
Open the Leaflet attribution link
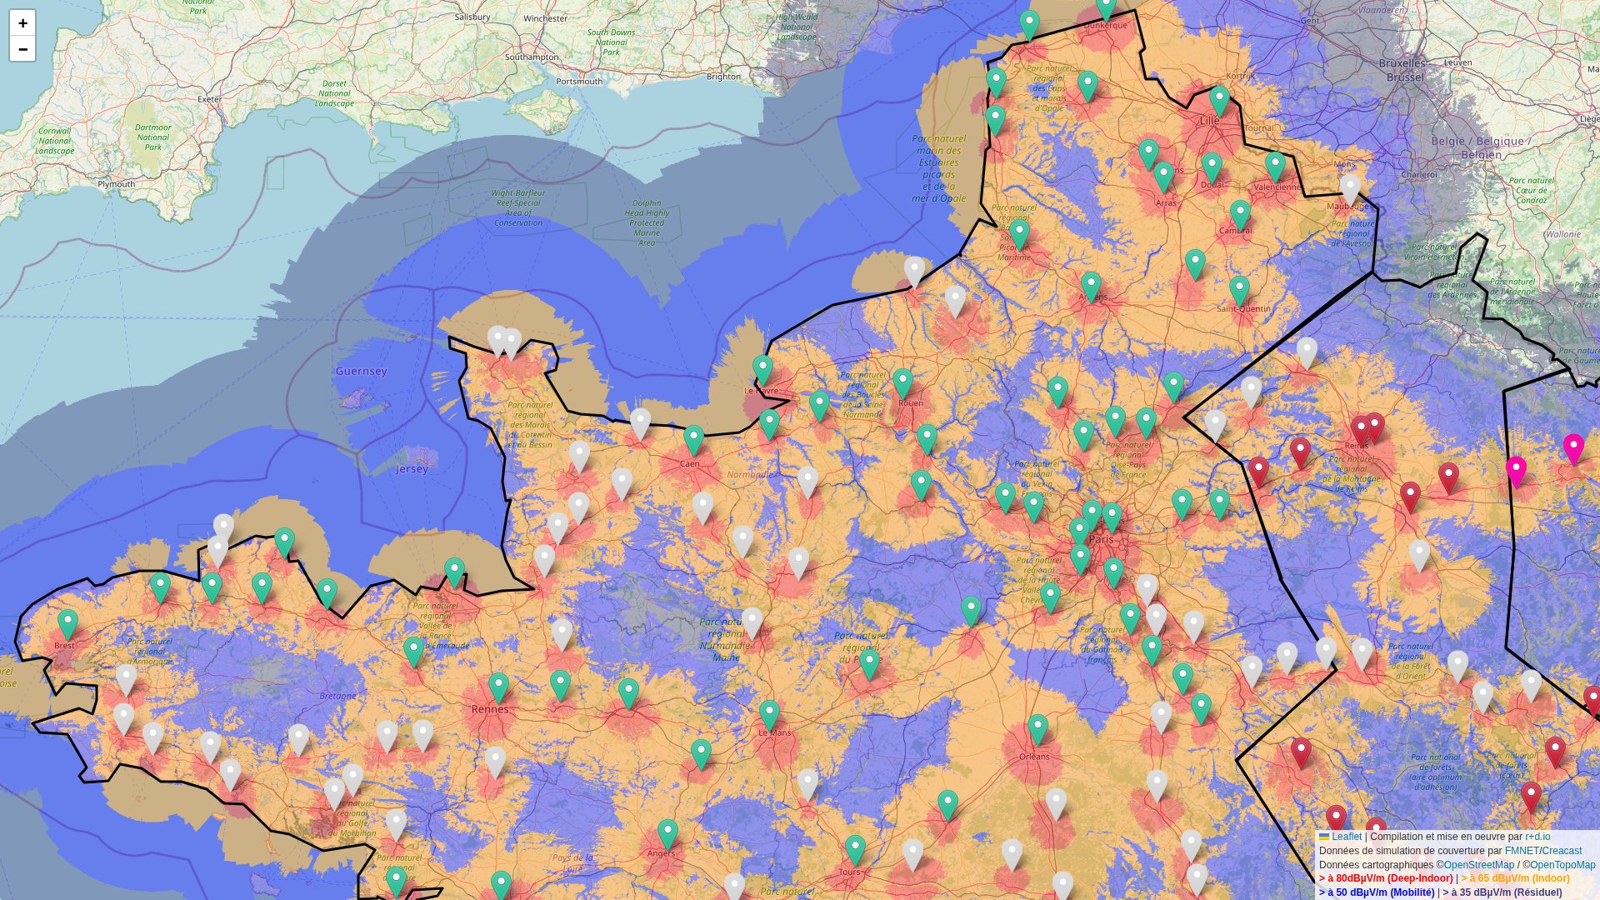tap(1347, 837)
